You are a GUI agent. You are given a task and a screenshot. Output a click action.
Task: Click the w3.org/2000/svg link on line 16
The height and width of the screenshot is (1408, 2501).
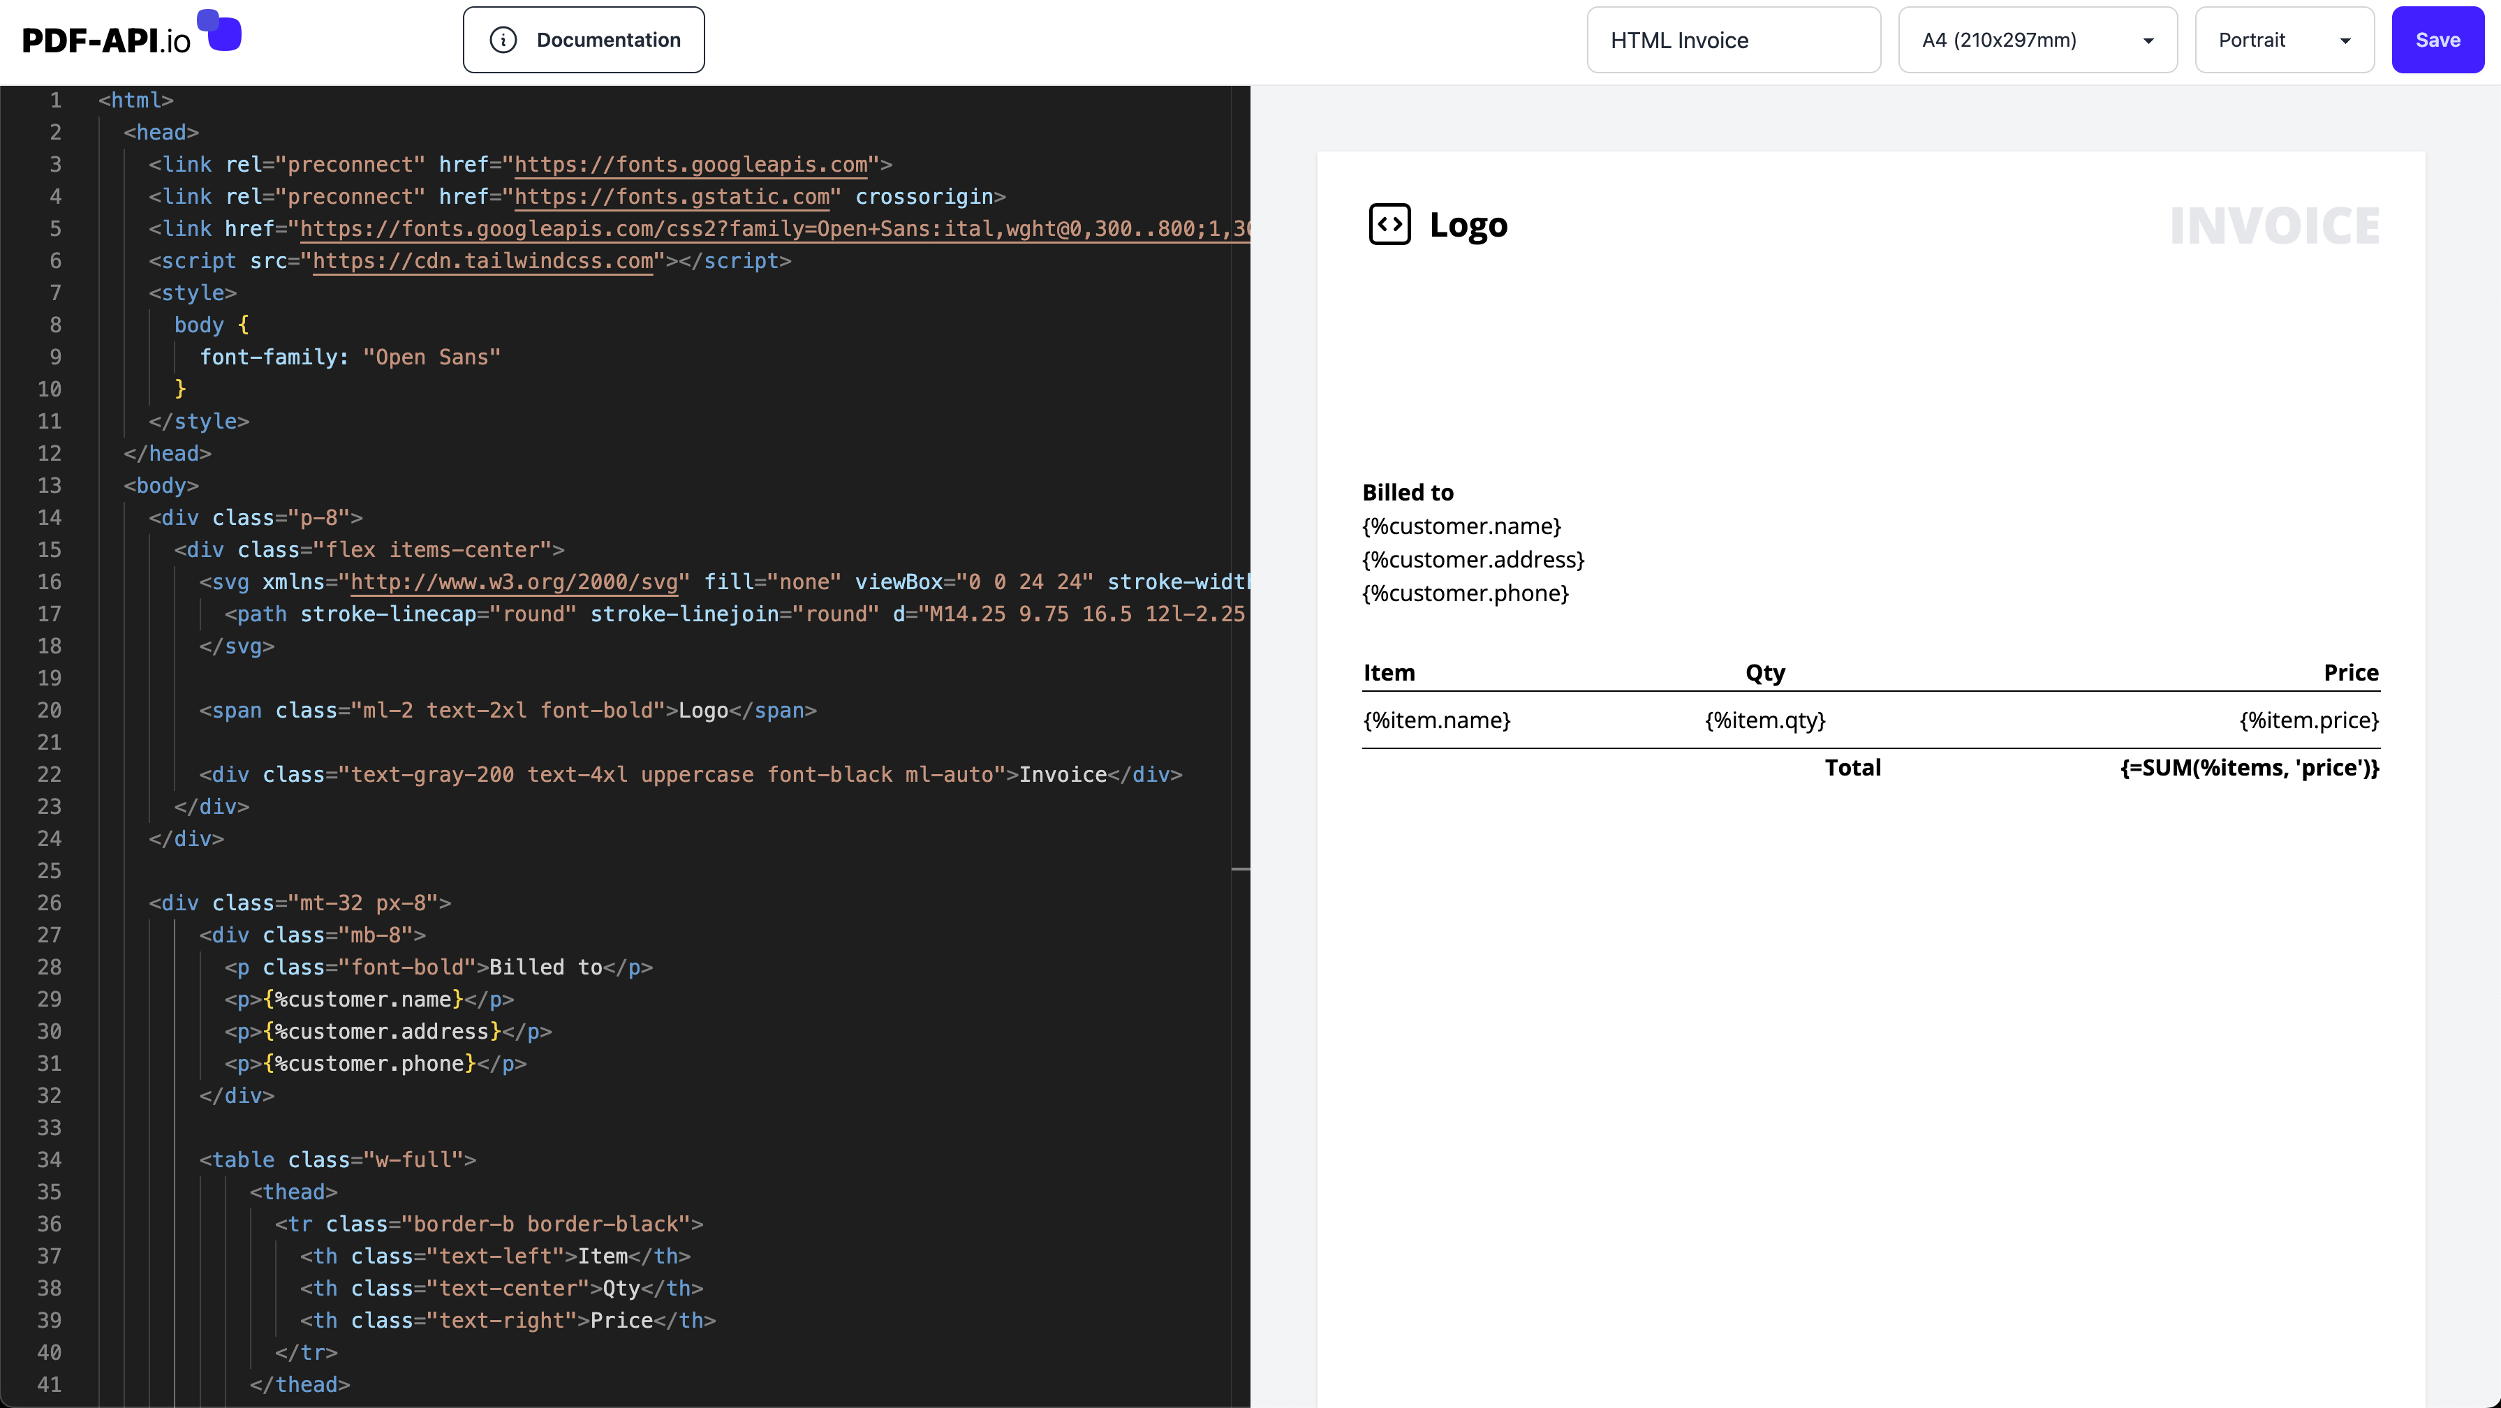(x=514, y=582)
